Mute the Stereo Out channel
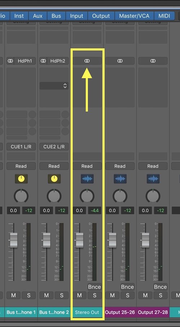This screenshot has width=180, height=327. pos(79,295)
